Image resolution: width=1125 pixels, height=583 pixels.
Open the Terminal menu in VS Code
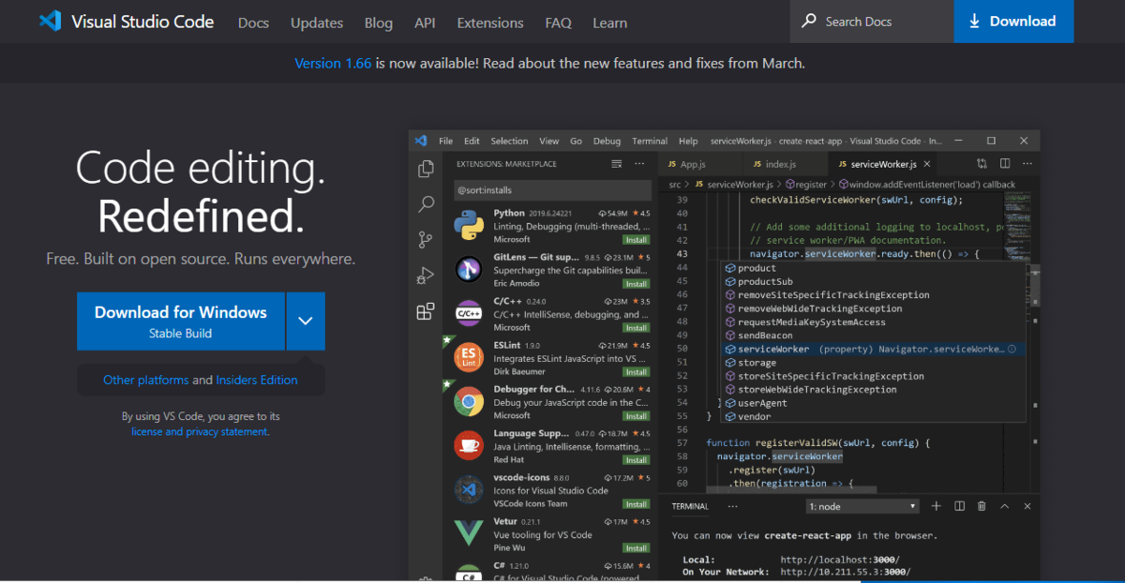click(650, 141)
